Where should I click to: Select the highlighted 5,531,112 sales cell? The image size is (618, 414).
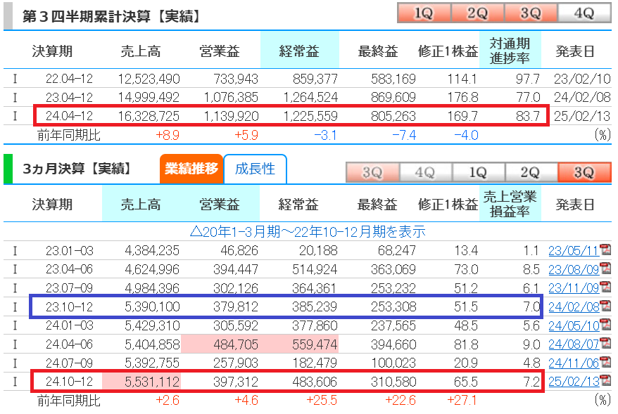pyautogui.click(x=141, y=382)
